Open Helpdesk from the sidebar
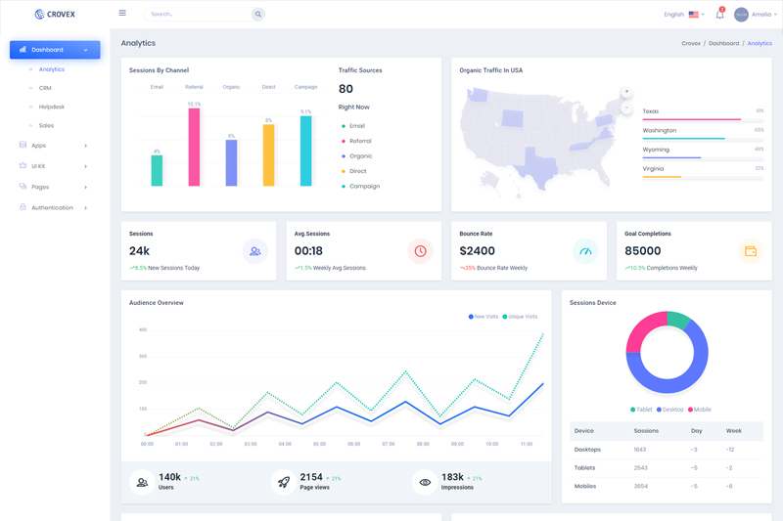Screen dimensions: 783x521 [52, 107]
